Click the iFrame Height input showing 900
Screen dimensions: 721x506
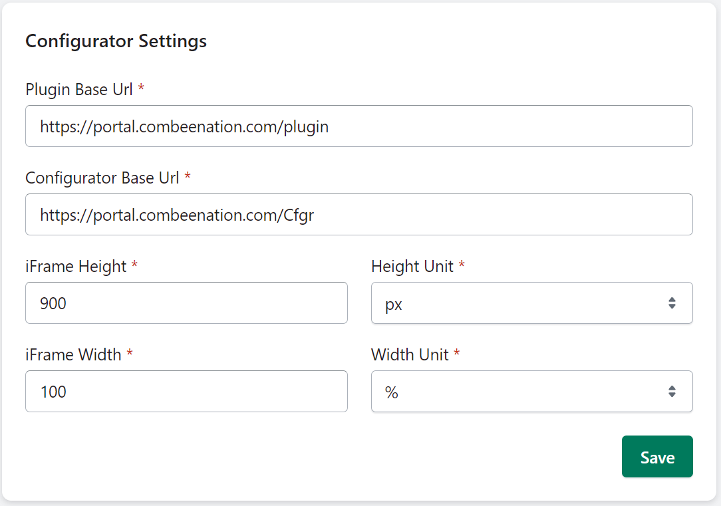[x=186, y=303]
